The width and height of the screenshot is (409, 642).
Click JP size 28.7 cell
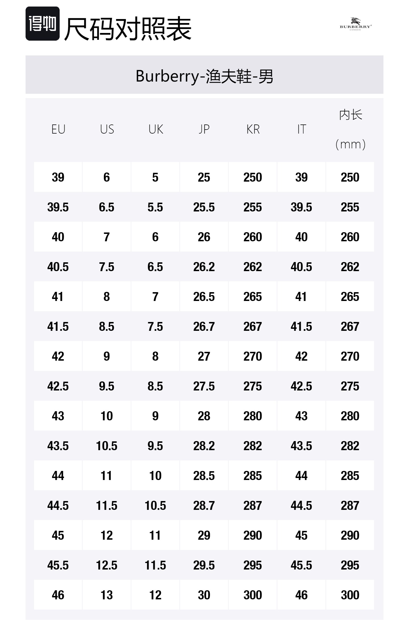204,506
